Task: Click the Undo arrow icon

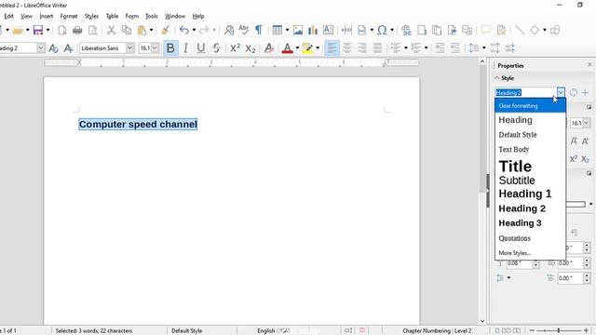Action: 184,30
